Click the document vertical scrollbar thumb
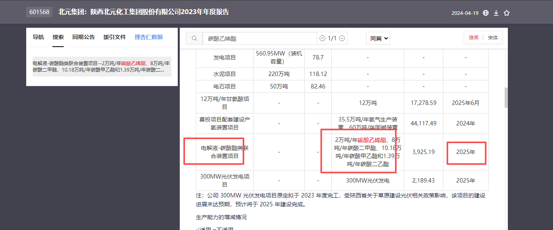 pyautogui.click(x=506, y=98)
